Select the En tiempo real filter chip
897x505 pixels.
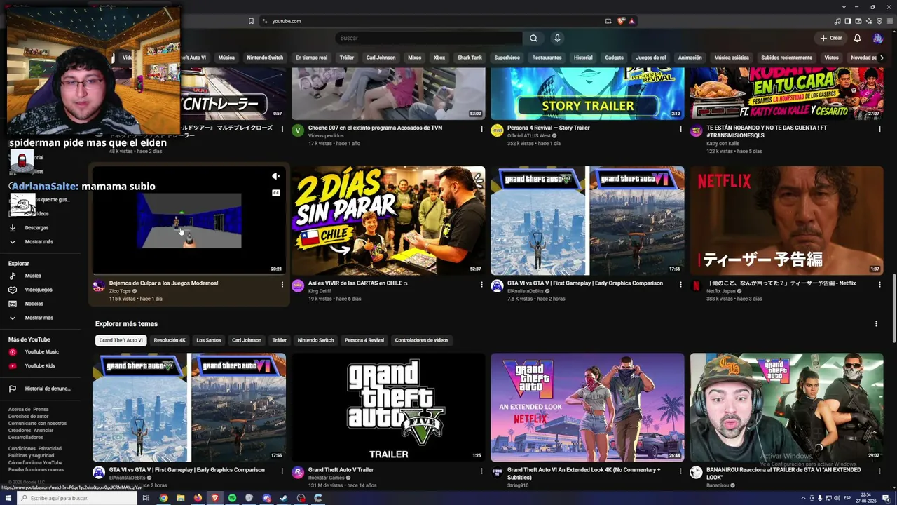pyautogui.click(x=311, y=58)
